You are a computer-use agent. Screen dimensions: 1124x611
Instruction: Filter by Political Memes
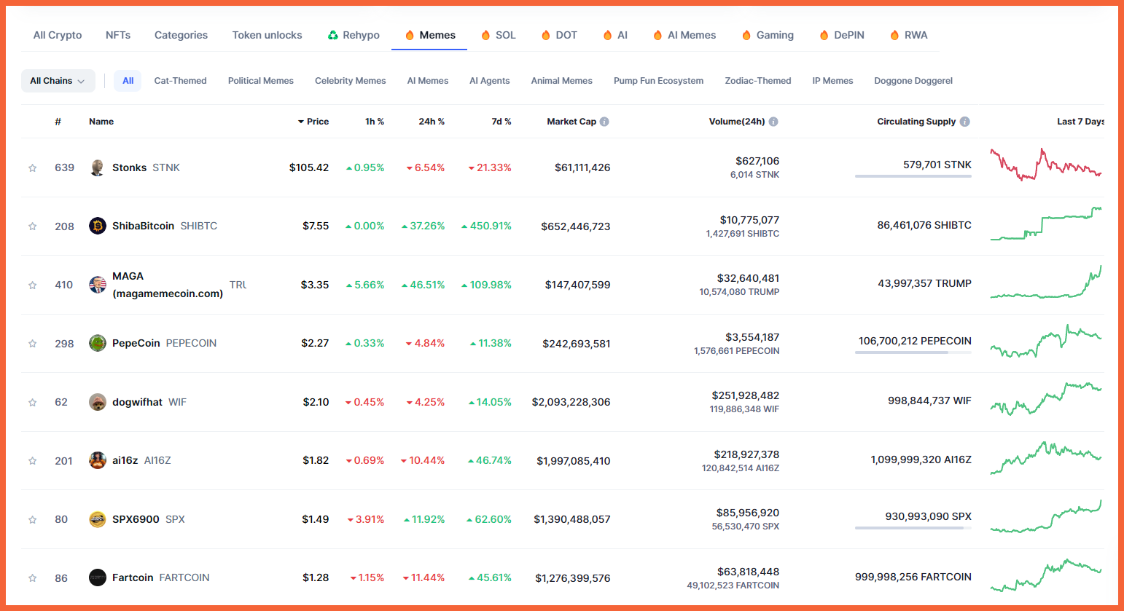coord(261,81)
